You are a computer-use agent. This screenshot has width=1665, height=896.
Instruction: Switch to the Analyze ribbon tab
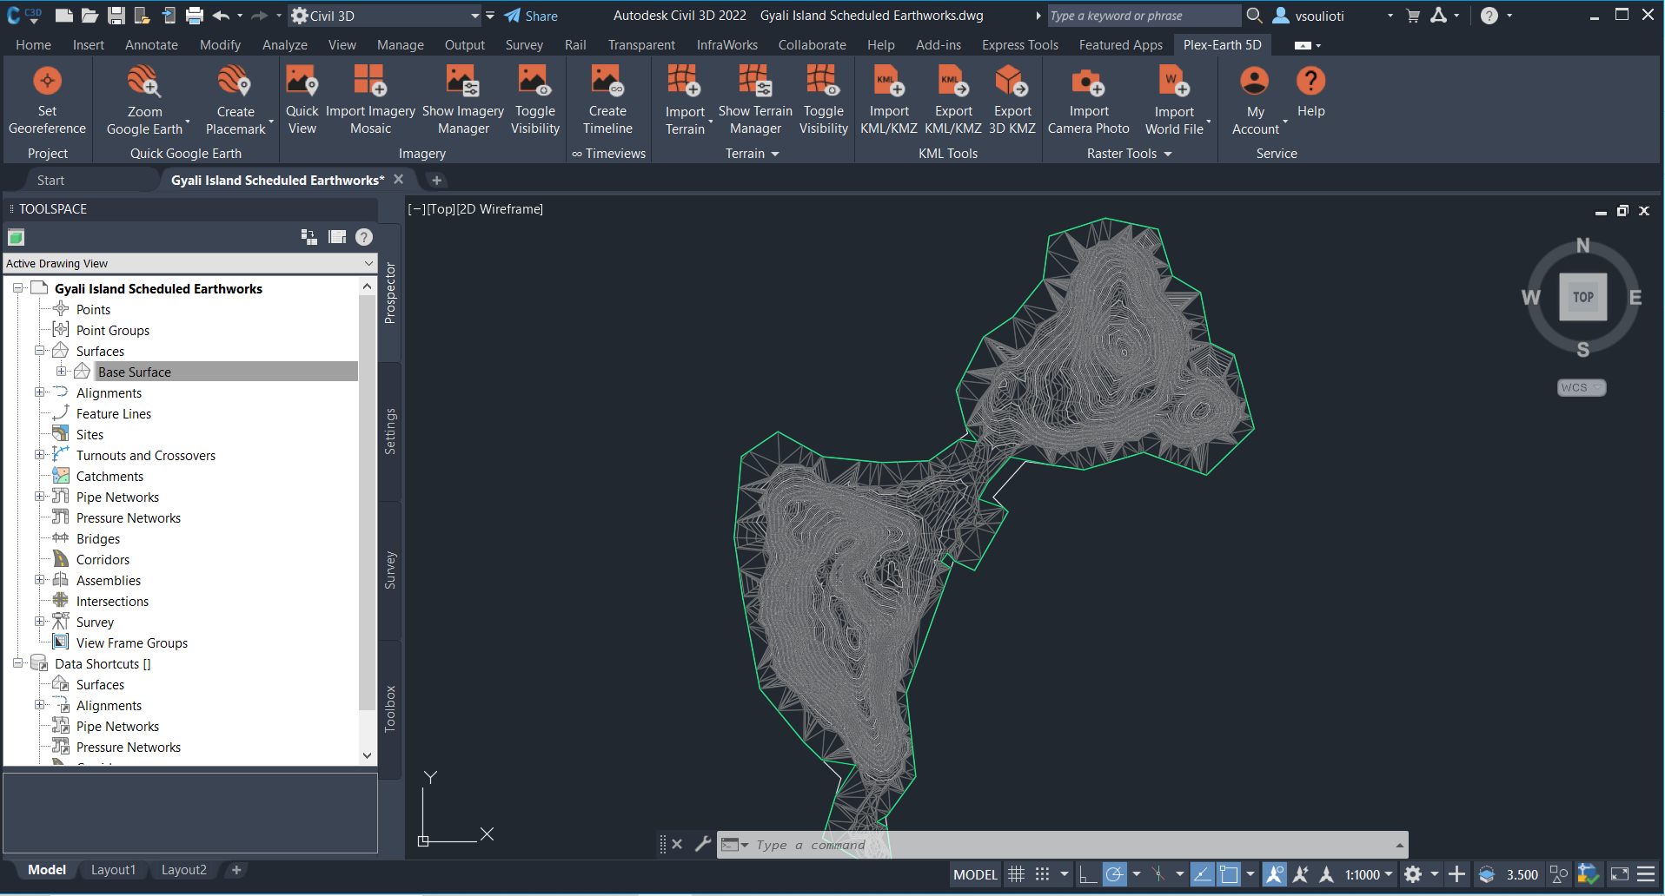point(284,45)
